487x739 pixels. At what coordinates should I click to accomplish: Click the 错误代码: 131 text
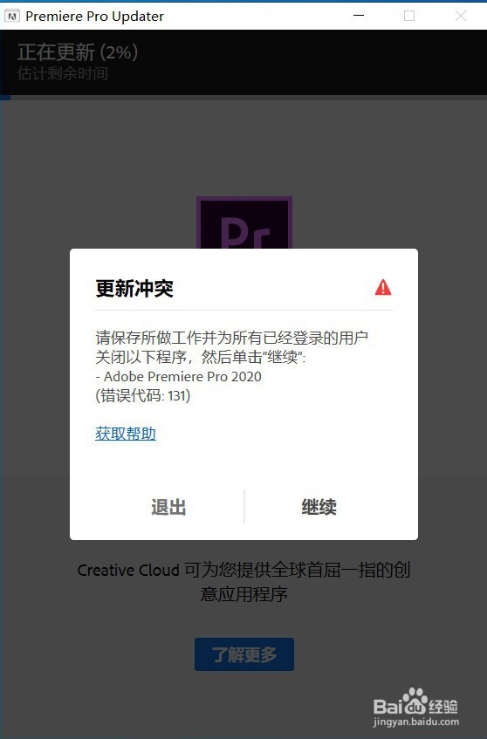tap(143, 395)
